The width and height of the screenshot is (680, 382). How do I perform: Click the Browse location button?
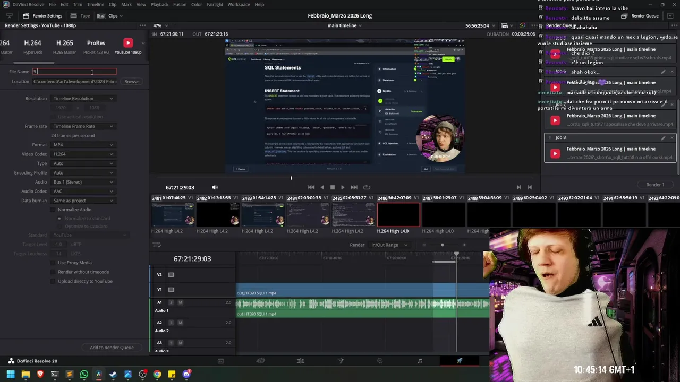131,82
